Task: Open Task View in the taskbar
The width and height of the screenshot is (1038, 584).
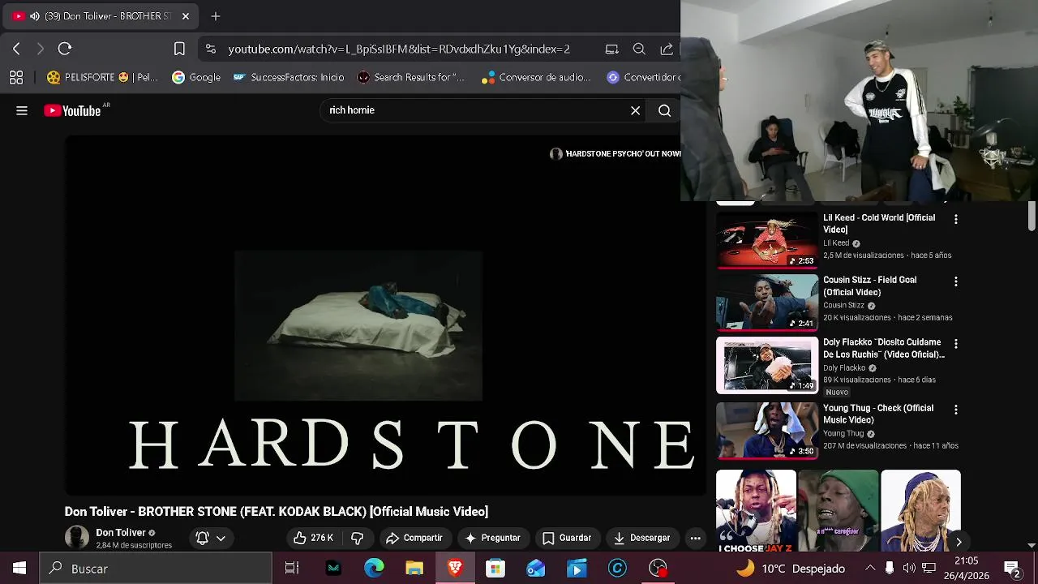Action: point(292,569)
